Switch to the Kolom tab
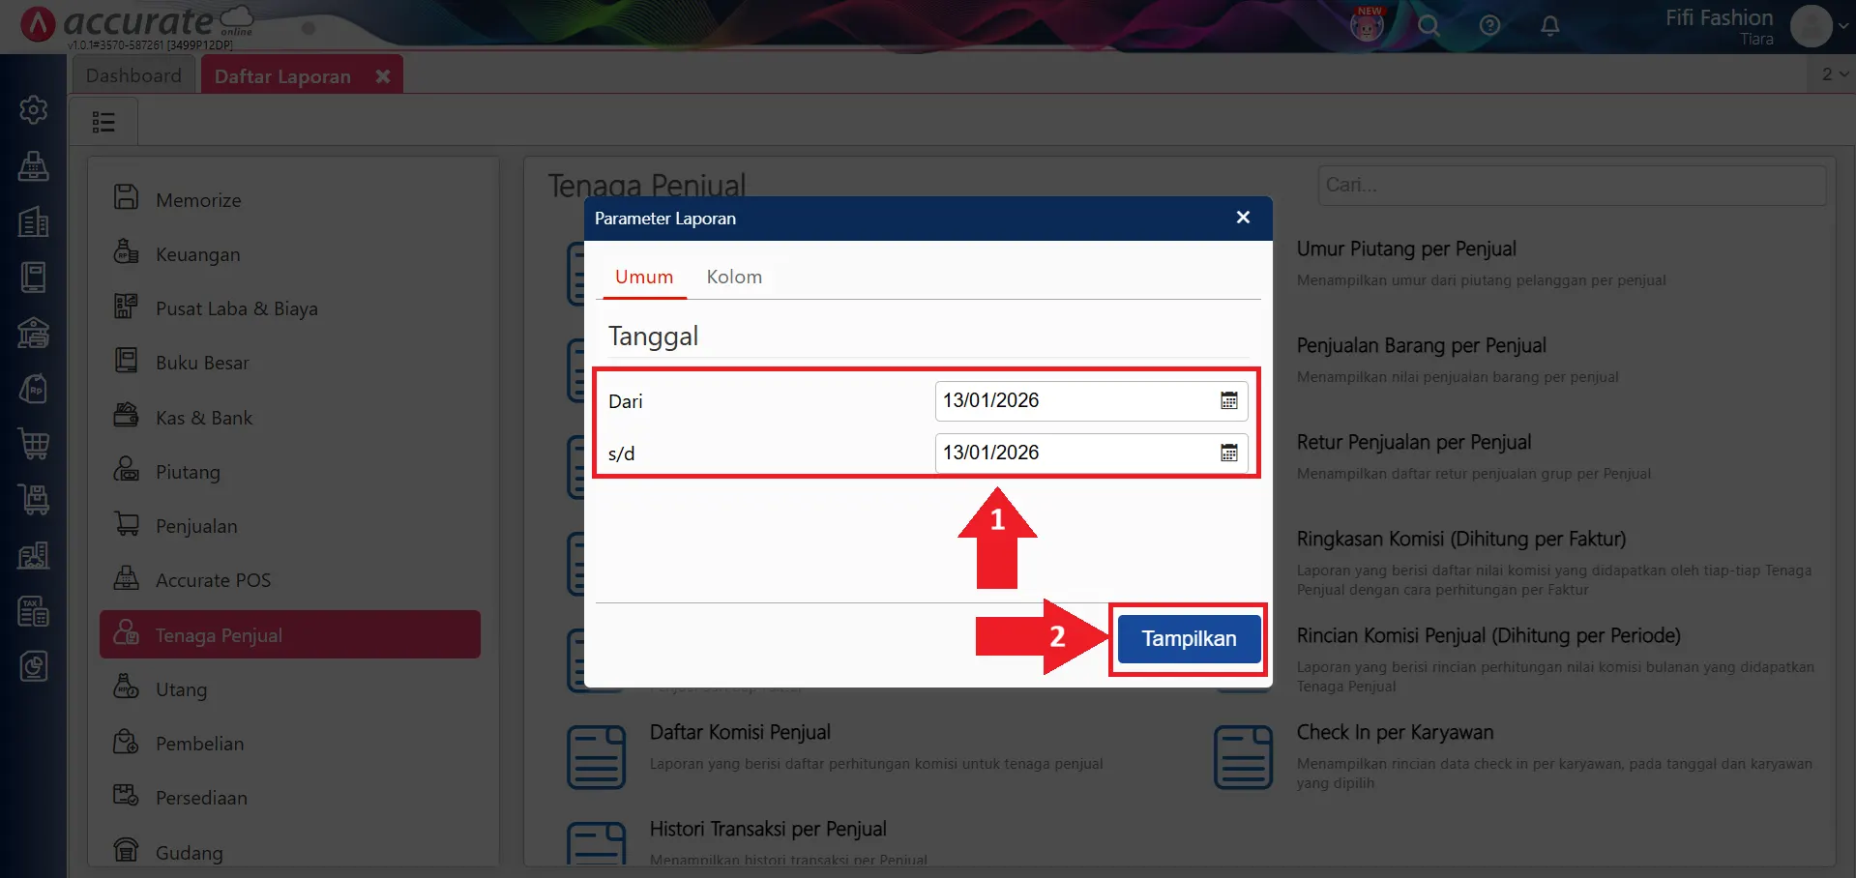This screenshot has width=1856, height=878. (734, 278)
